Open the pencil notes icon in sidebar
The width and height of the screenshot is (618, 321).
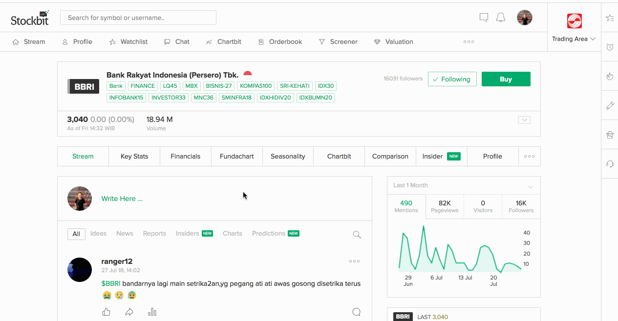(610, 105)
